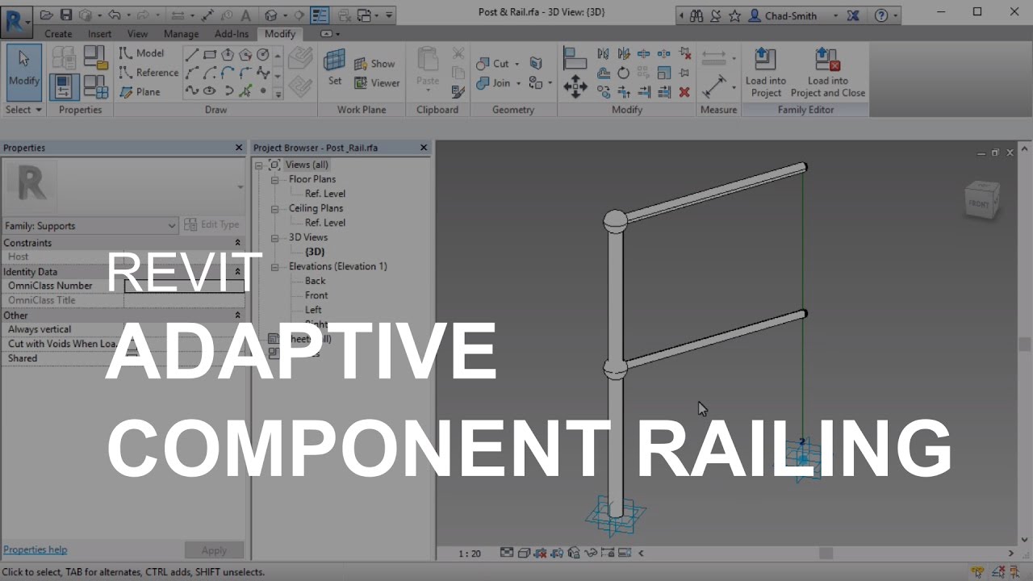Viewport: 1033px width, 581px height.
Task: Open Properties help link
Action: pyautogui.click(x=36, y=550)
